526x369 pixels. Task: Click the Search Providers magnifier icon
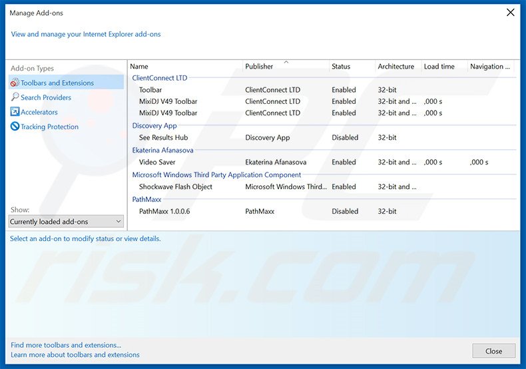[15, 97]
